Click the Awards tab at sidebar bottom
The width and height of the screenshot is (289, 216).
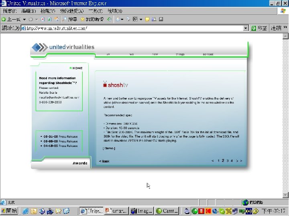(x=80, y=163)
